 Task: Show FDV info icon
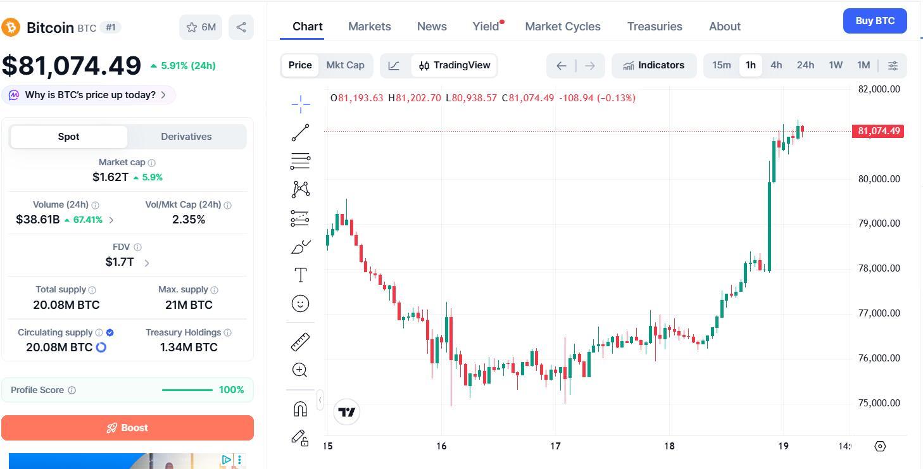coord(138,247)
